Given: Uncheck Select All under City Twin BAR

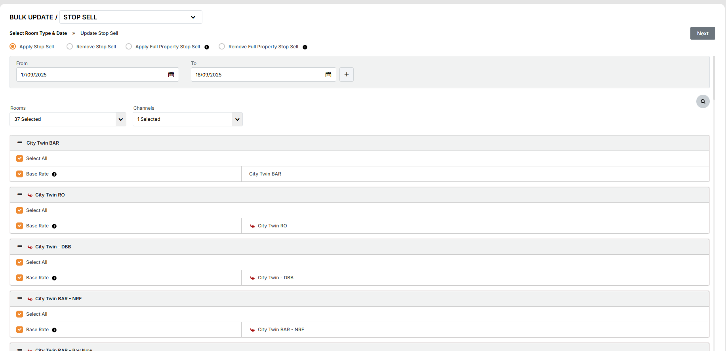Looking at the screenshot, I should 20,158.
